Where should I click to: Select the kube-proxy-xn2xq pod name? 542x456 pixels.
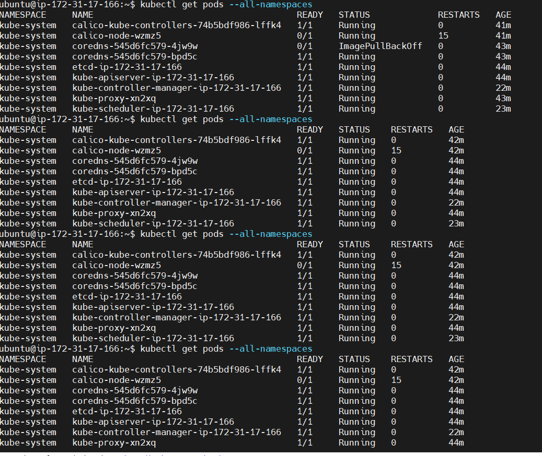point(112,98)
